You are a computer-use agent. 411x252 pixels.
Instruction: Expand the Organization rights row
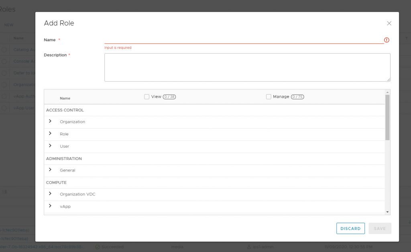50,121
